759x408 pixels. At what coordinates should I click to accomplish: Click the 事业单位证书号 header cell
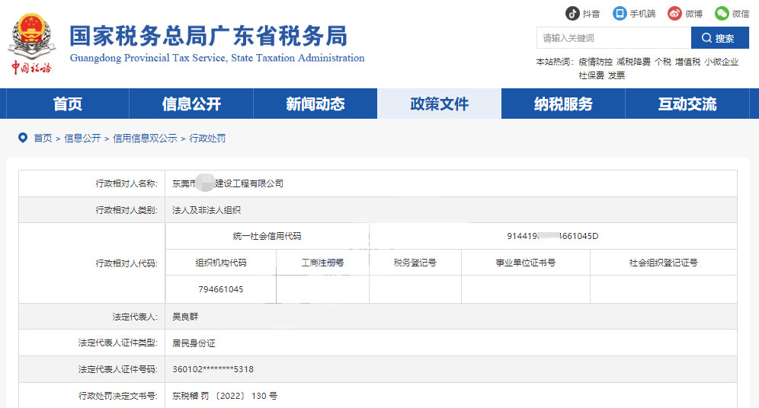pos(526,263)
